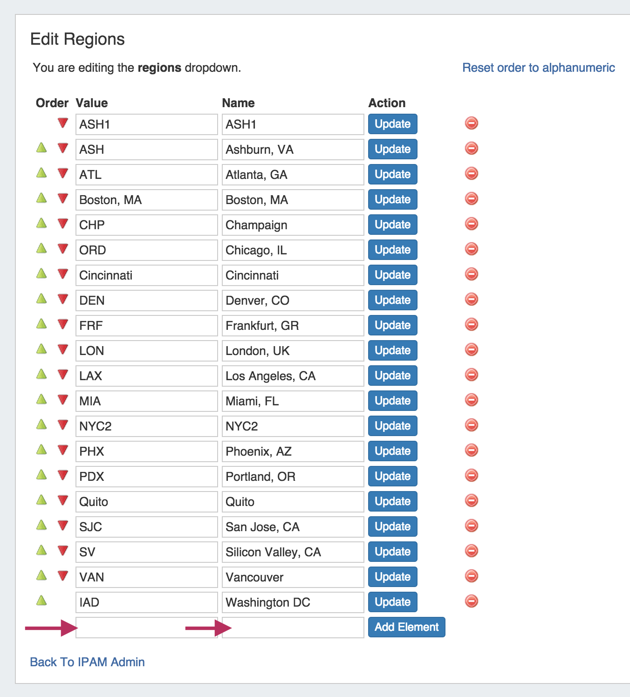Click Update for Chicago, IL row
630x697 pixels.
392,250
